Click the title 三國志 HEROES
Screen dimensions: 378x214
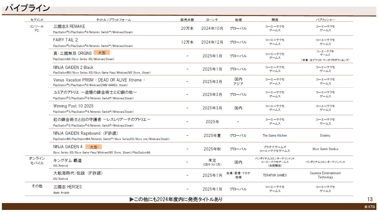67,187
